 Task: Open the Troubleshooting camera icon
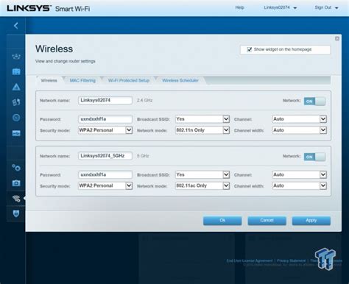[16, 183]
